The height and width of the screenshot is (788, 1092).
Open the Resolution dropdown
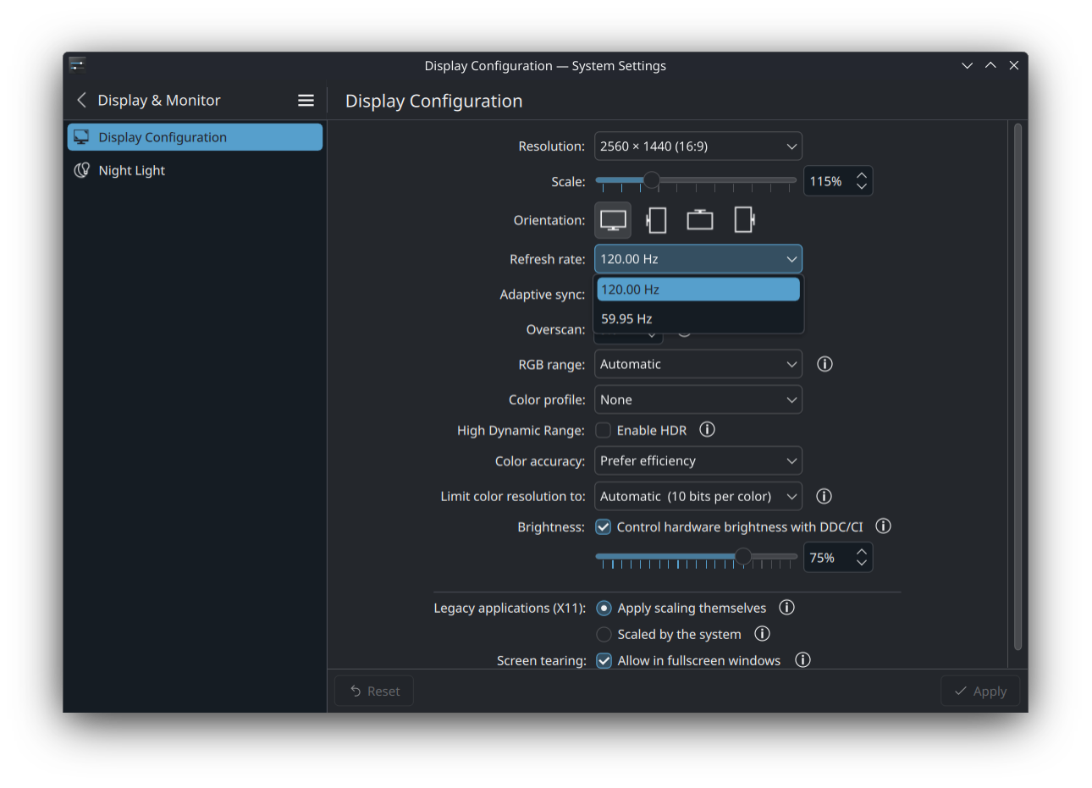[698, 146]
